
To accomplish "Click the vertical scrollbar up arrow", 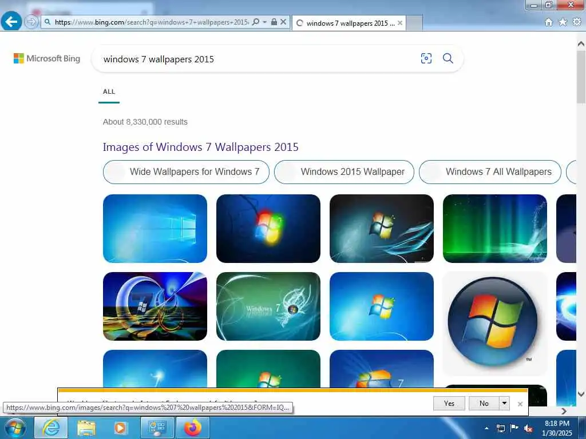I will pos(581,43).
